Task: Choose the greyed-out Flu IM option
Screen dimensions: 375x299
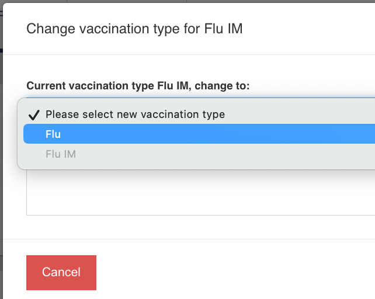Action: click(x=61, y=154)
